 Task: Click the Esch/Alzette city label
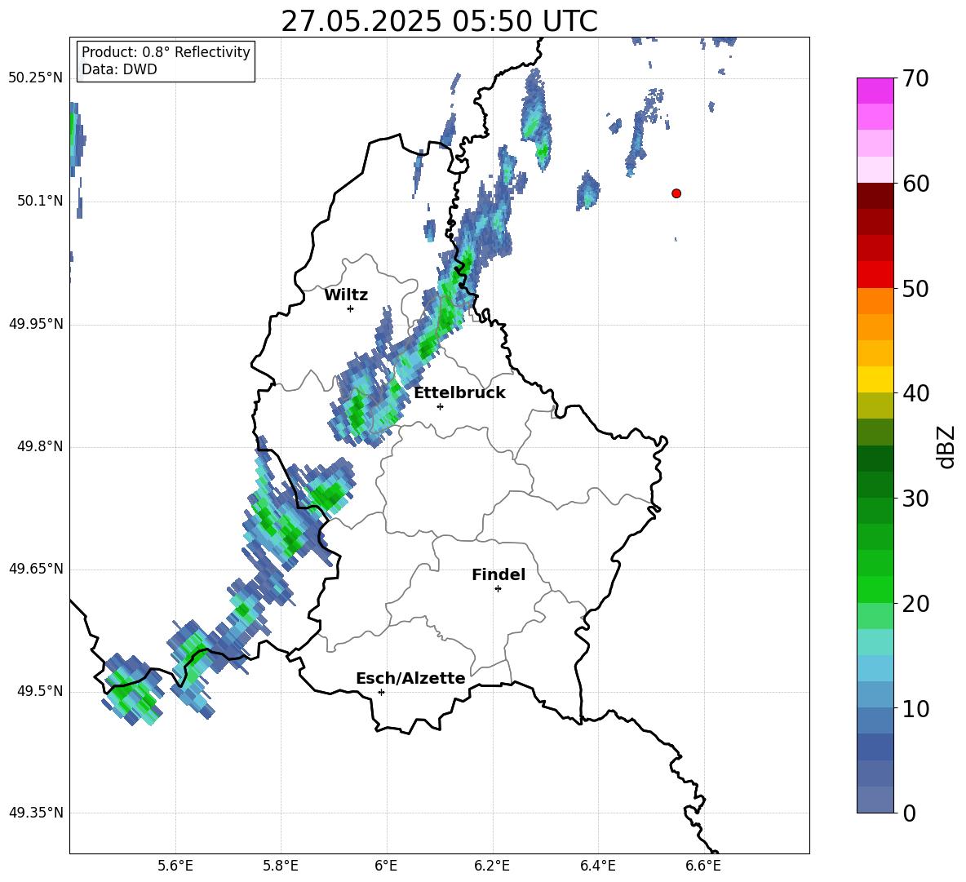[x=410, y=679]
